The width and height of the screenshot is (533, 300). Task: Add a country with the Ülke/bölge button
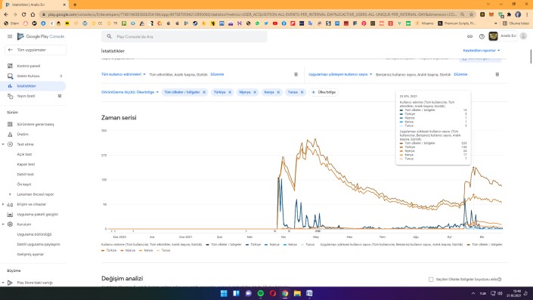point(324,92)
